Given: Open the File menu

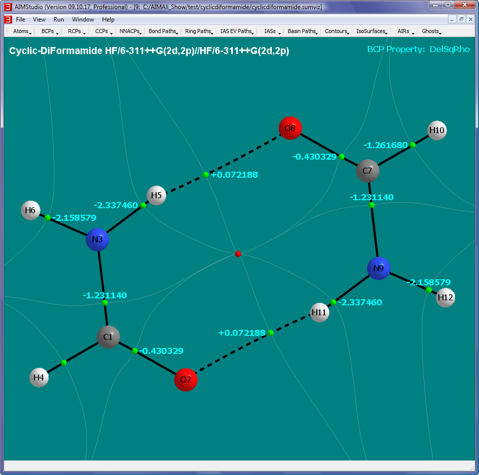Looking at the screenshot, I should tap(21, 20).
